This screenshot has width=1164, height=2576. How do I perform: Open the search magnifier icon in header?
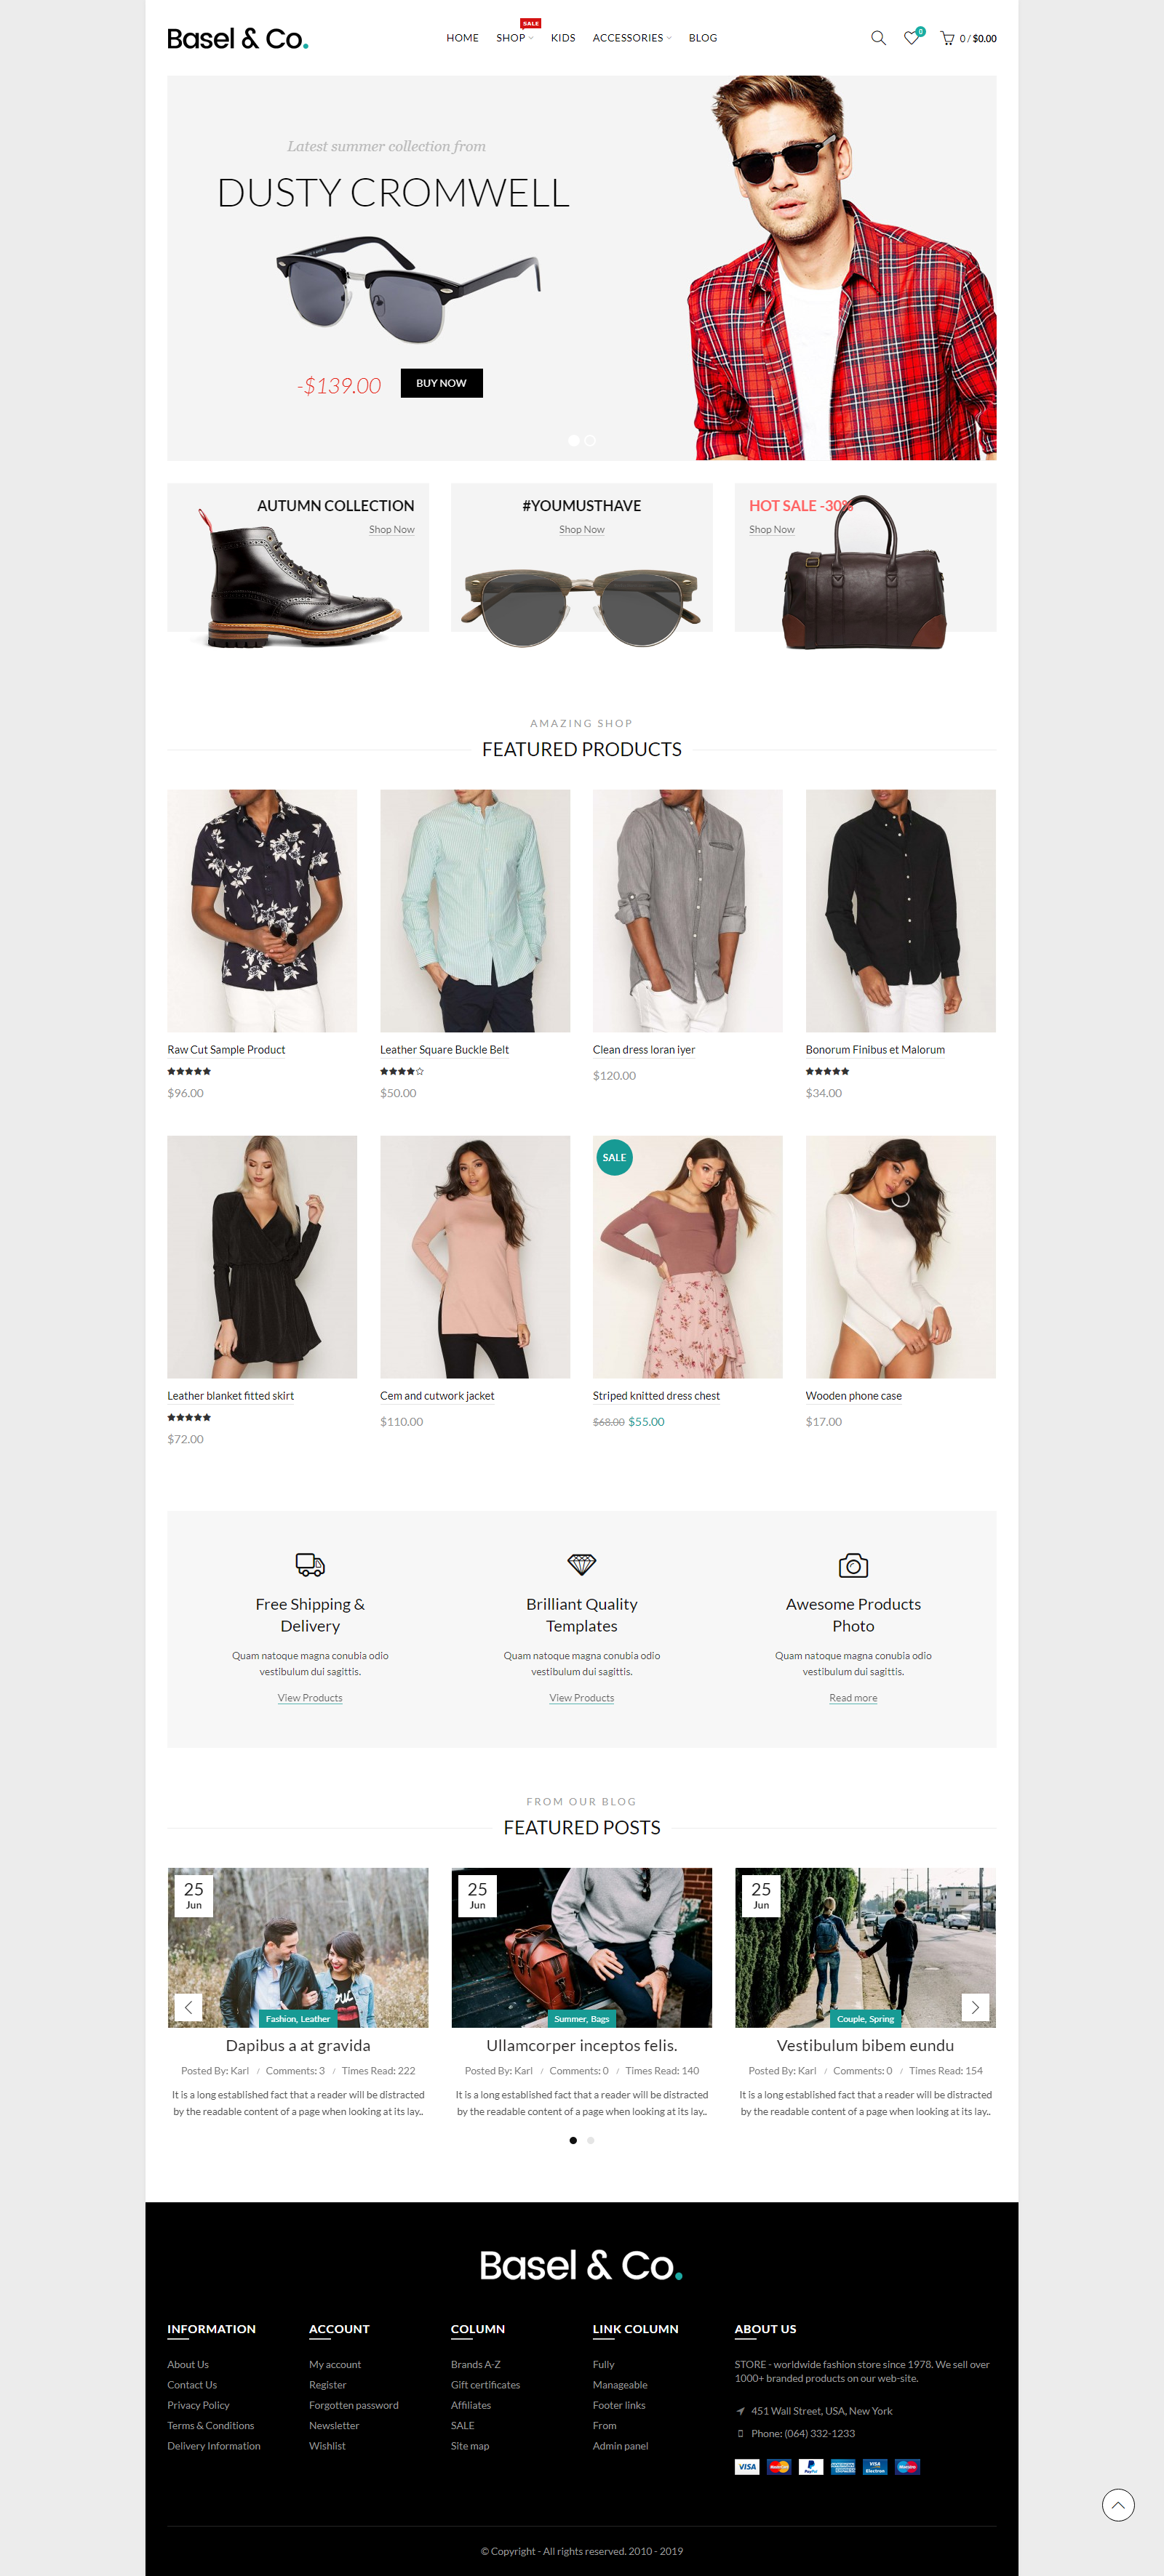[878, 38]
